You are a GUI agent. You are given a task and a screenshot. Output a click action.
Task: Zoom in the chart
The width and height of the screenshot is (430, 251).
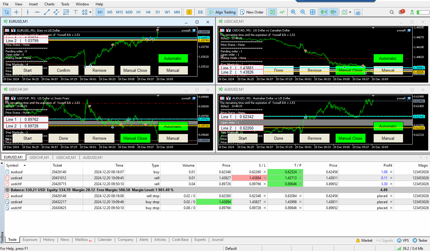(x=293, y=12)
